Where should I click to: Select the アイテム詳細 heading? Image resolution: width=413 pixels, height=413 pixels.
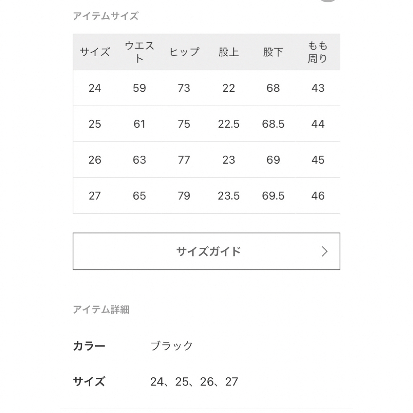(101, 310)
